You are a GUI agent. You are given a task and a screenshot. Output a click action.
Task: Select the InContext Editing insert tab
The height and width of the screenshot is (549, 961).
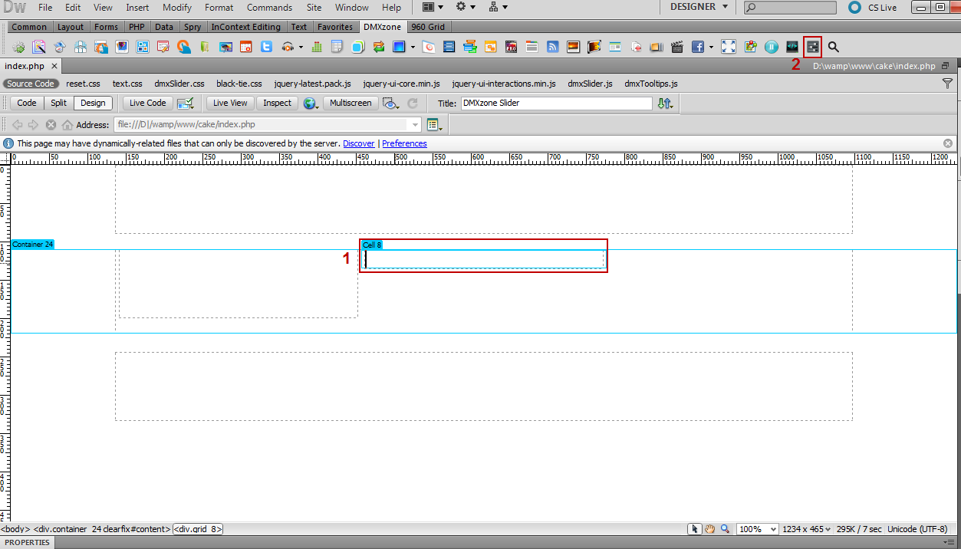coord(245,27)
